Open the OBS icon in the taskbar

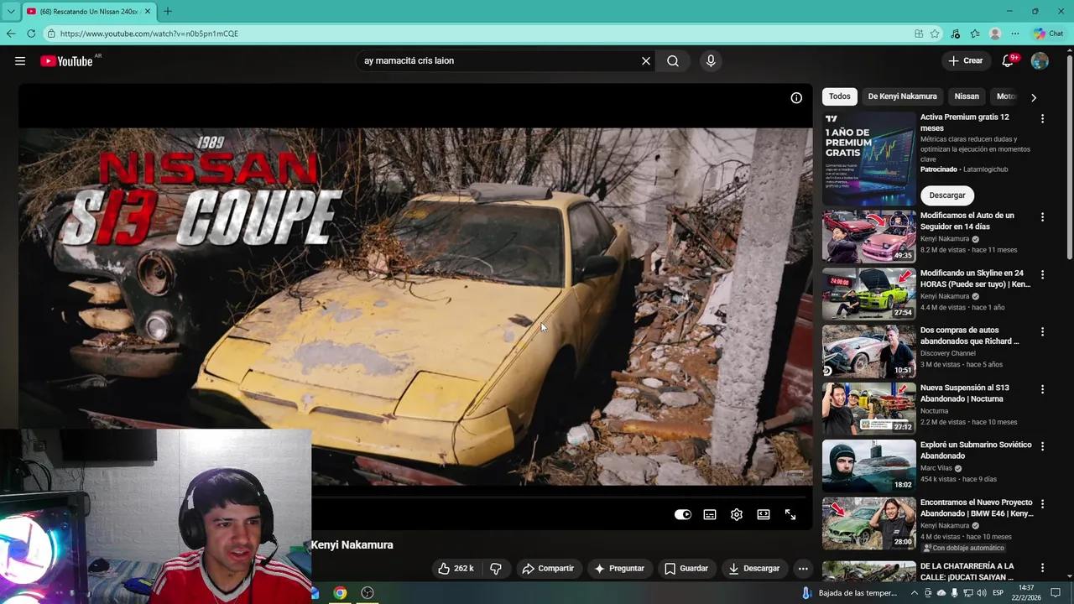pyautogui.click(x=368, y=593)
